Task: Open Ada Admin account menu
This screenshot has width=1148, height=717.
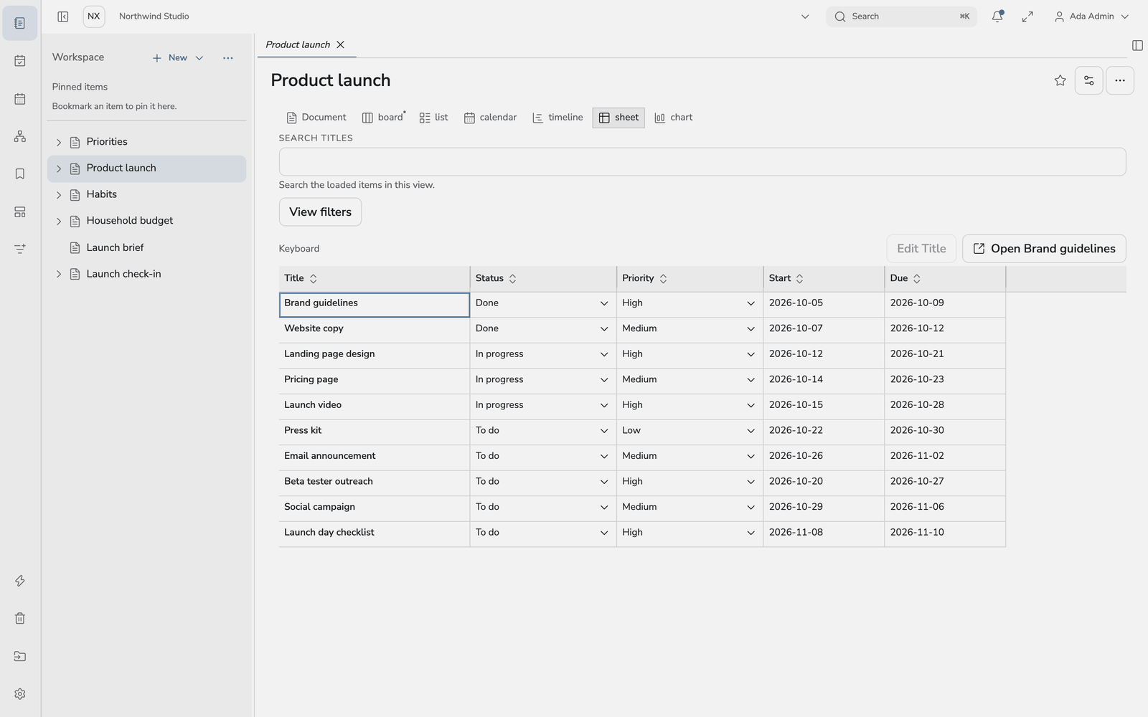Action: pyautogui.click(x=1091, y=16)
